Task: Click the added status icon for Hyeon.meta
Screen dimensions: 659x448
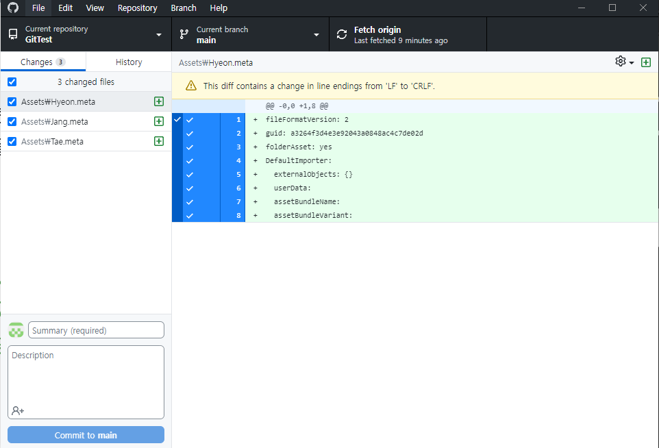Action: point(159,101)
